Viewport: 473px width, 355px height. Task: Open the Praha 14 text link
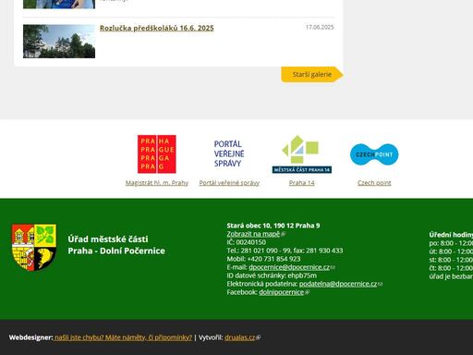tap(302, 183)
